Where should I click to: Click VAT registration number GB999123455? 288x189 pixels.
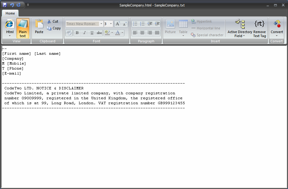click(x=142, y=103)
